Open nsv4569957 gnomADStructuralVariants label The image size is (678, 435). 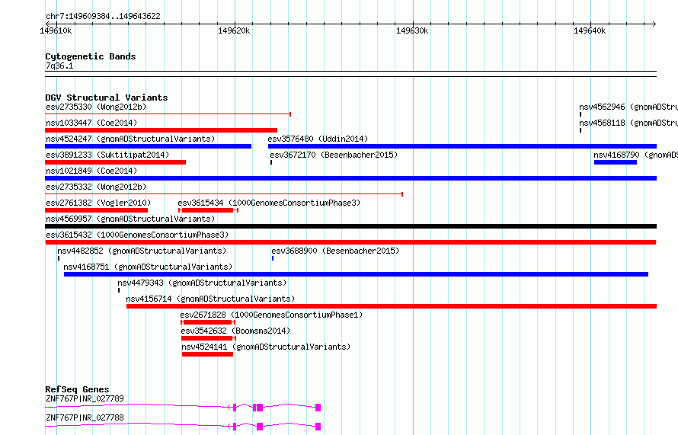130,219
